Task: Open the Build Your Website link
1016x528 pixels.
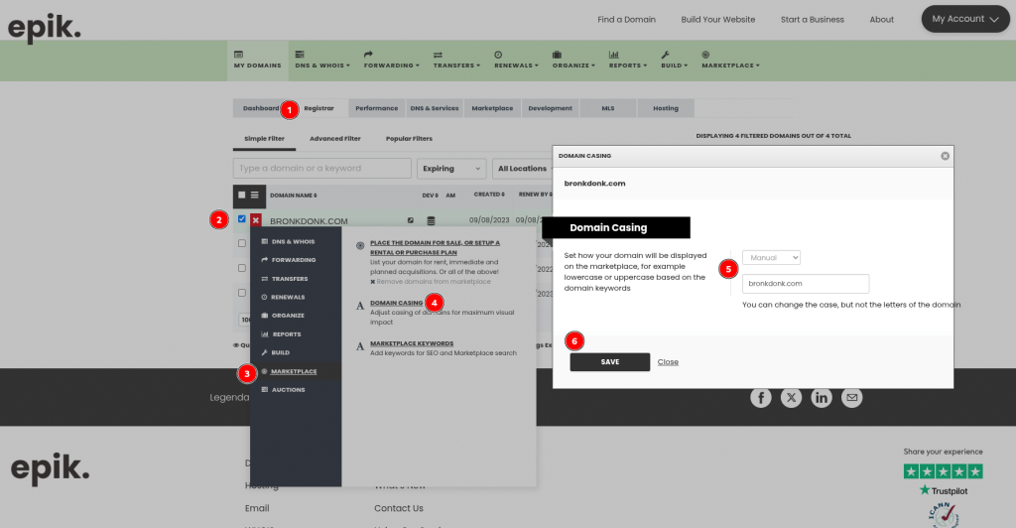Action: 718,20
